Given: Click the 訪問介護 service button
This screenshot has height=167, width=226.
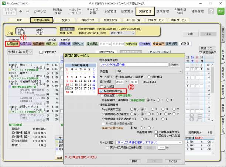Looking at the screenshot, I should (x=13, y=44).
